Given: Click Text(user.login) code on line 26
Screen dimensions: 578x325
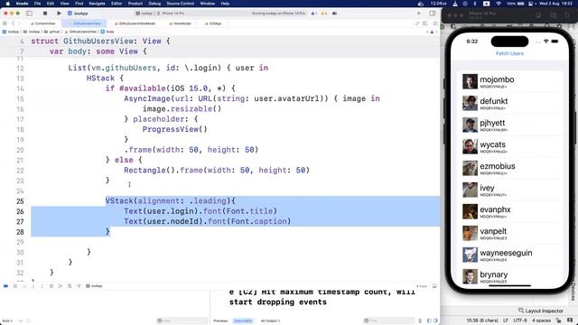Looking at the screenshot, I should point(200,211).
